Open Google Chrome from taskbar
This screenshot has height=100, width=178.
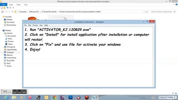pyautogui.click(x=55, y=97)
